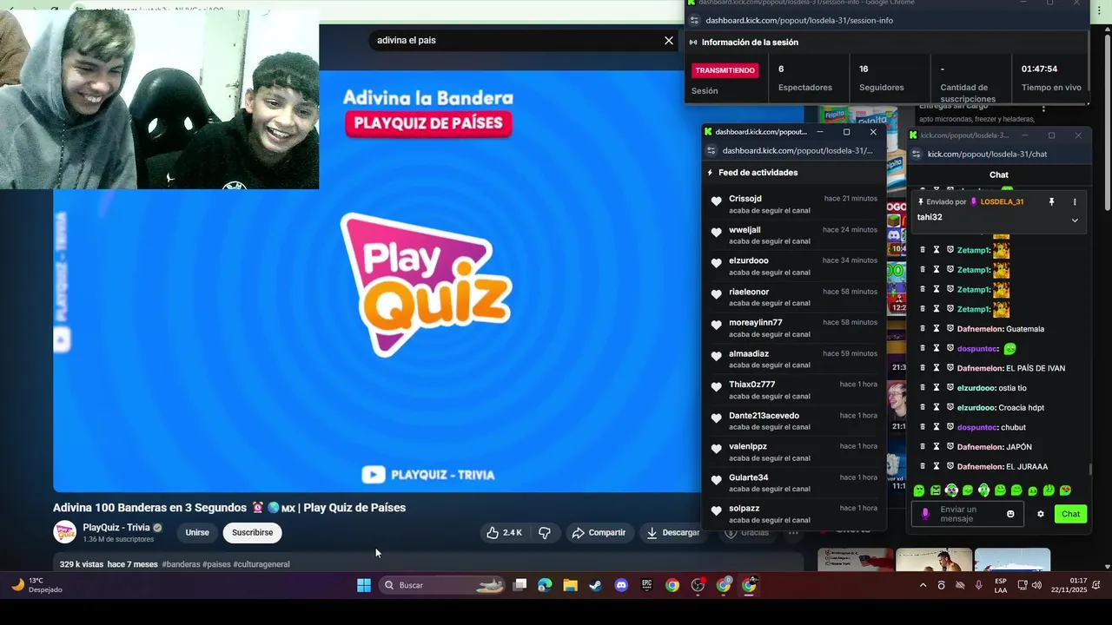
Task: Download the video via Descargar
Action: tap(672, 533)
